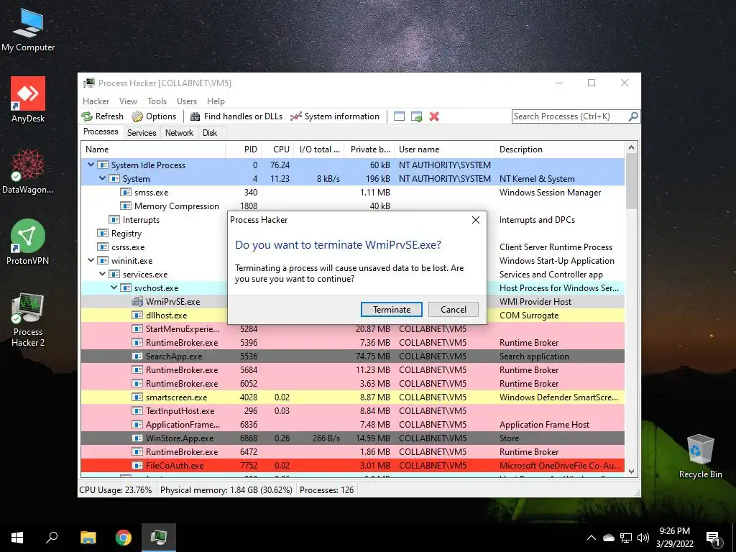Open Options from the toolbar

pos(154,116)
